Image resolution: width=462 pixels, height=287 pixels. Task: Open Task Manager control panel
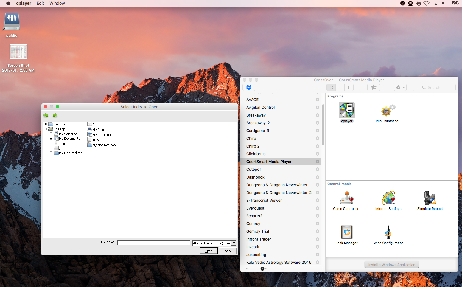[x=347, y=232]
